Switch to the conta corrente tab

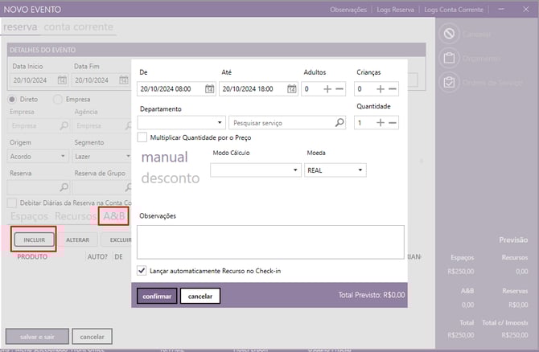[78, 27]
